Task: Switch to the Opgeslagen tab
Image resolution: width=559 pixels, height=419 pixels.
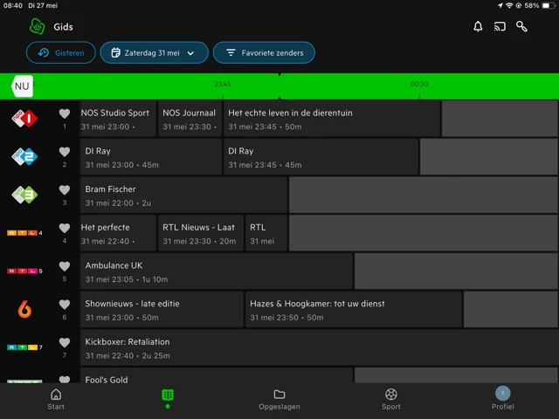Action: pyautogui.click(x=279, y=400)
